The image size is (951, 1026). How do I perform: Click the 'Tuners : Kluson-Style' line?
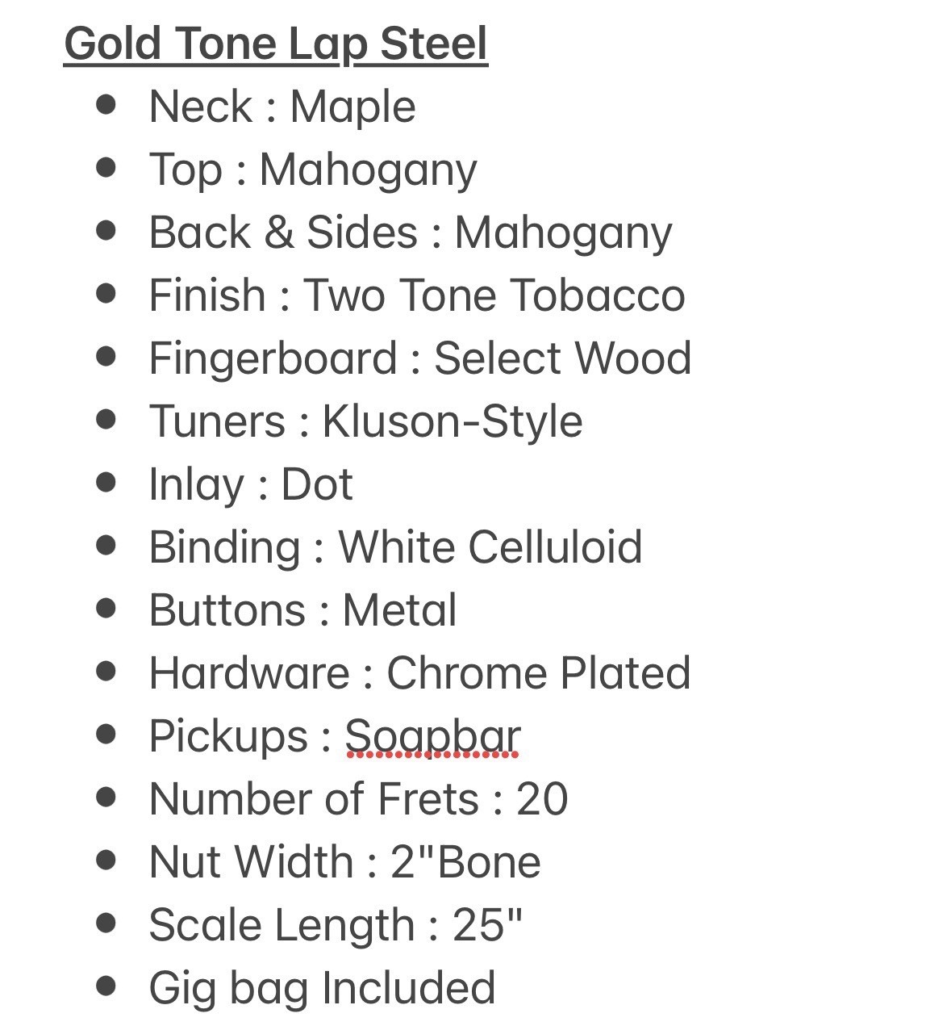tap(365, 422)
